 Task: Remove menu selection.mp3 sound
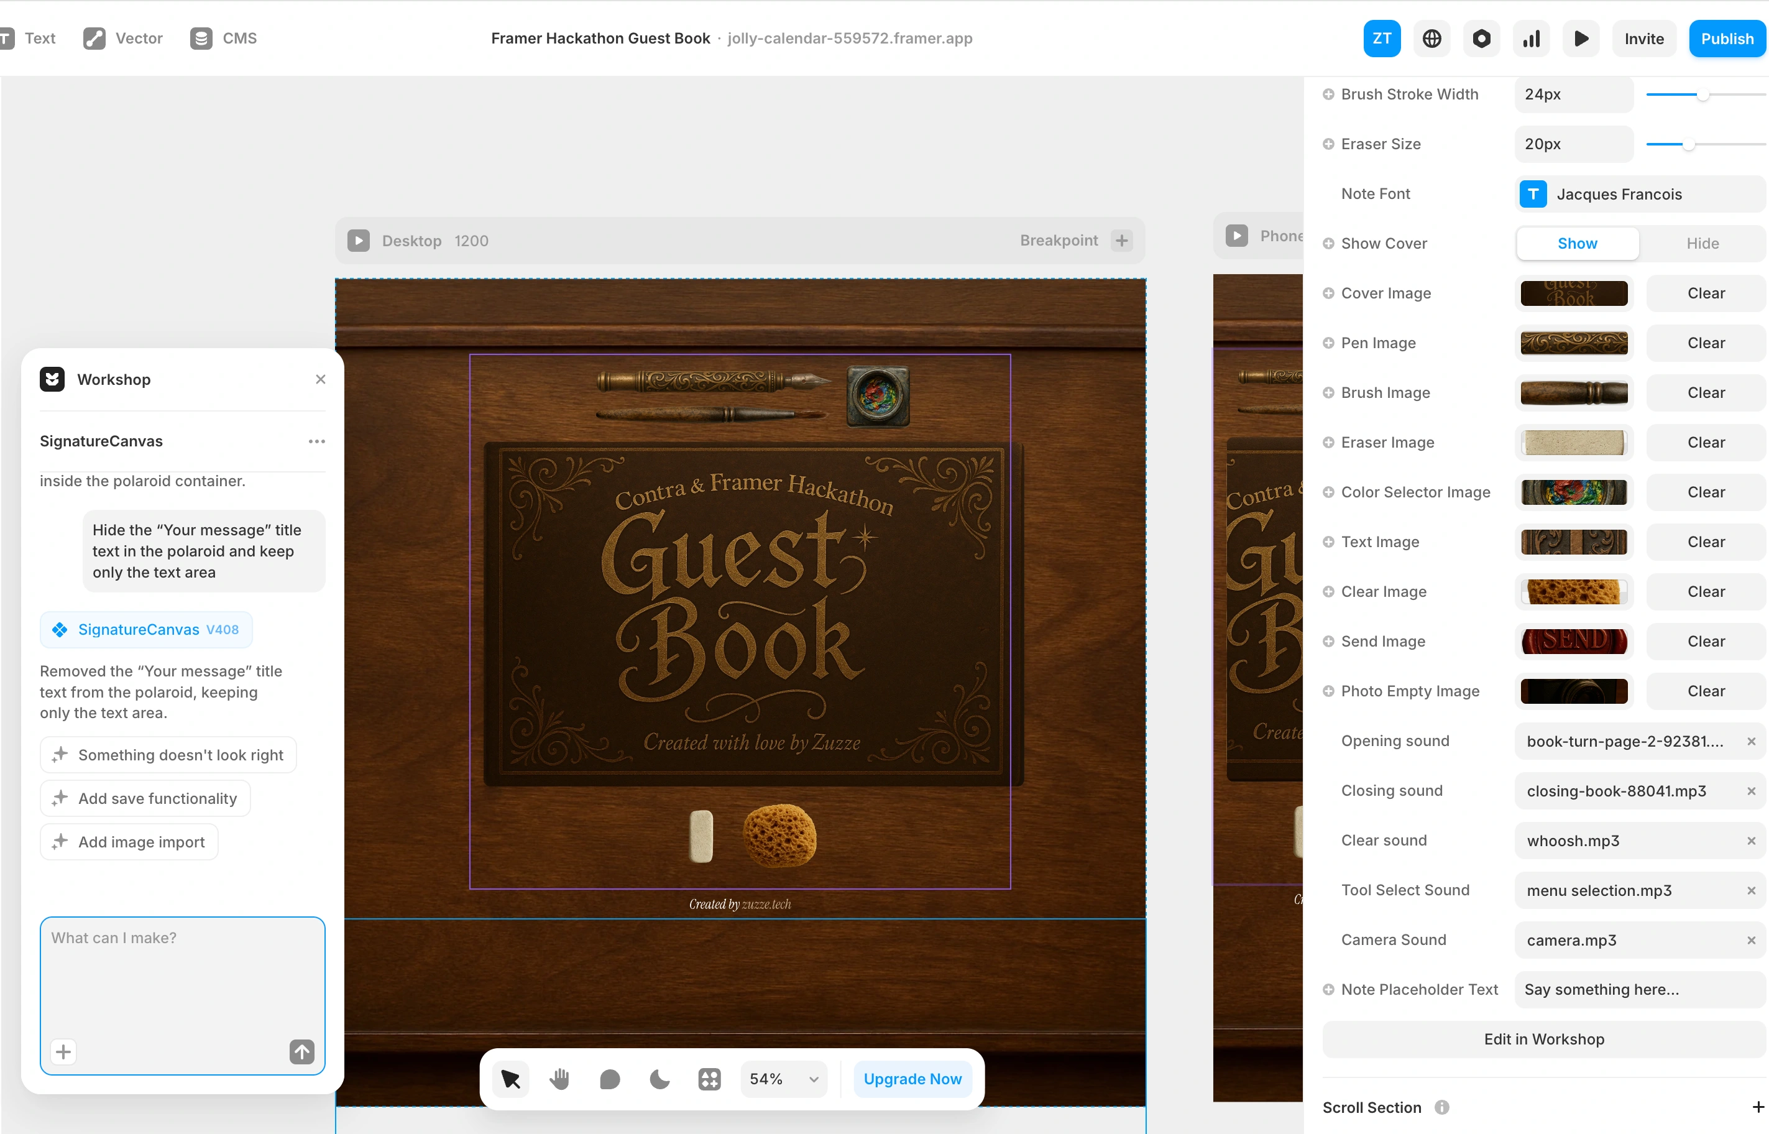(1752, 890)
